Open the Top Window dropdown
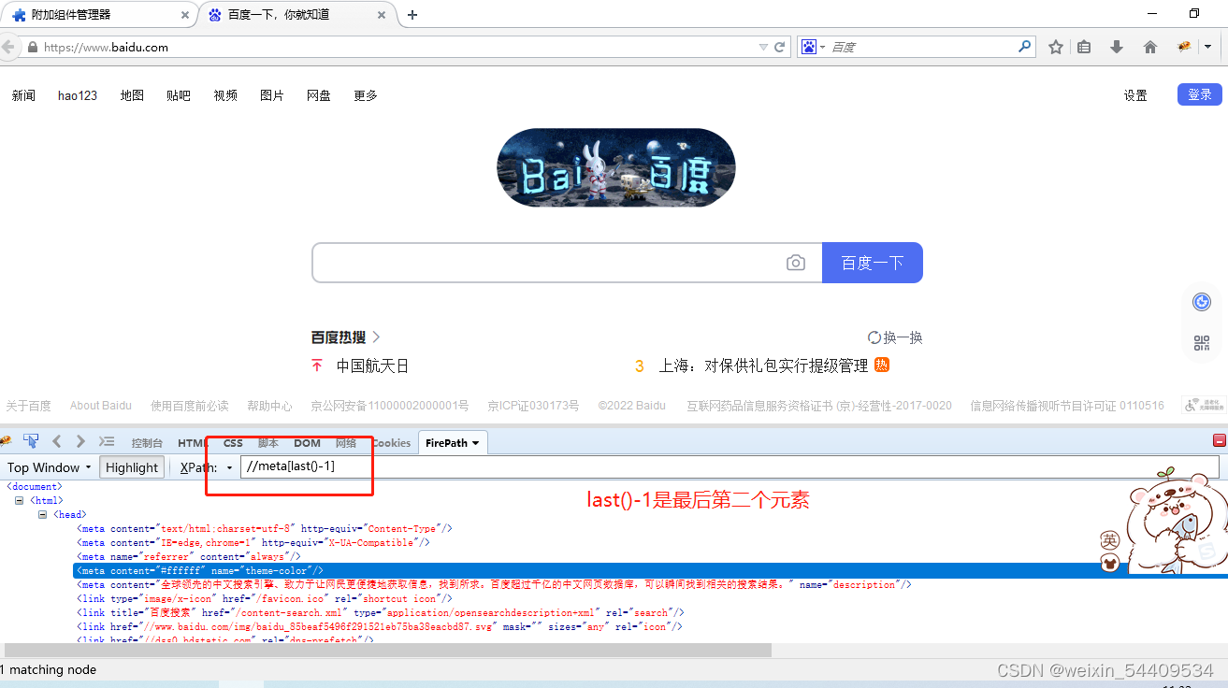 pyautogui.click(x=49, y=467)
